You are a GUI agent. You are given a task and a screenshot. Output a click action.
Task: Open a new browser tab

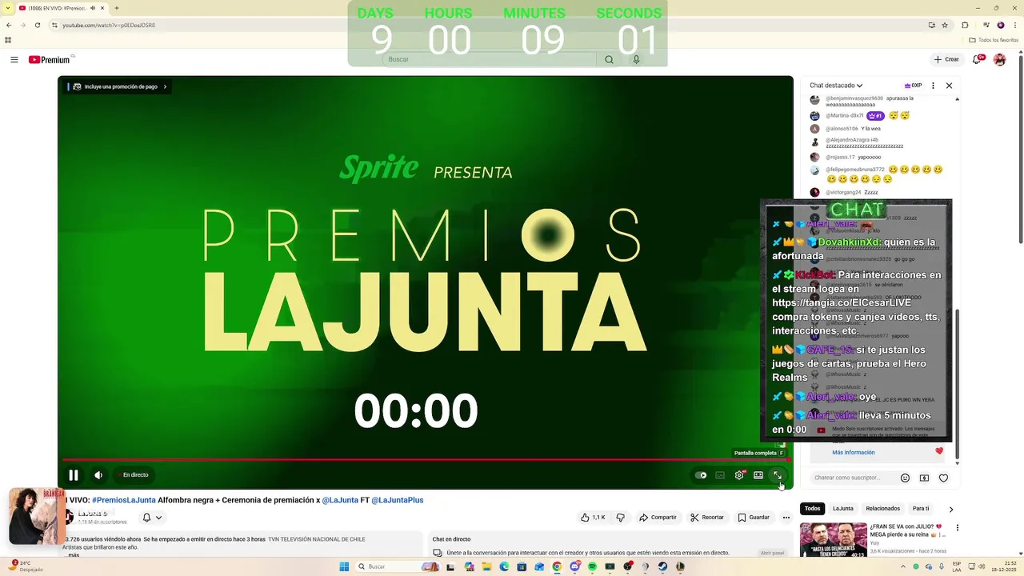[x=117, y=8]
